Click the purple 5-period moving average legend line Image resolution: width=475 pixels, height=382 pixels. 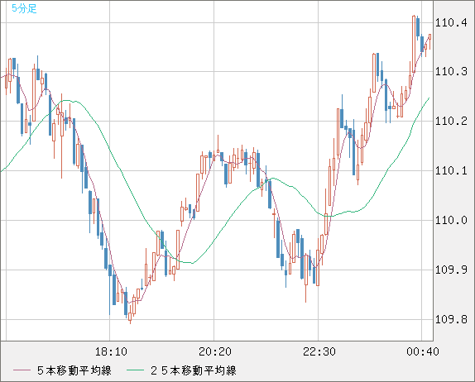pyautogui.click(x=22, y=370)
